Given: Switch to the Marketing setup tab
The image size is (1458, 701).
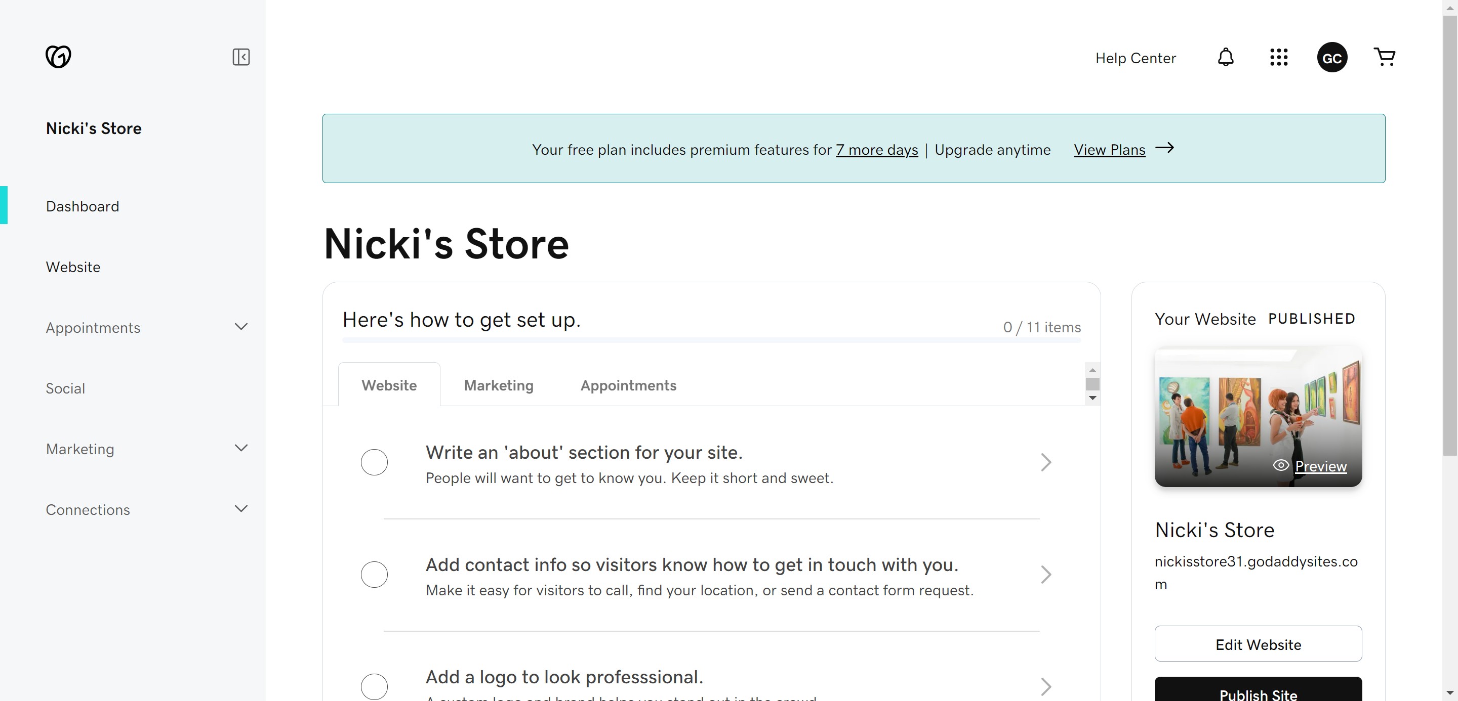Looking at the screenshot, I should [499, 385].
